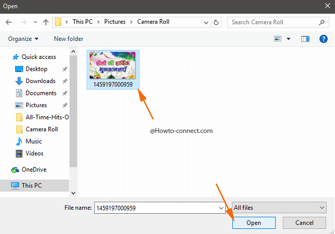
Task: Click the forward navigation arrow
Action: tap(24, 22)
